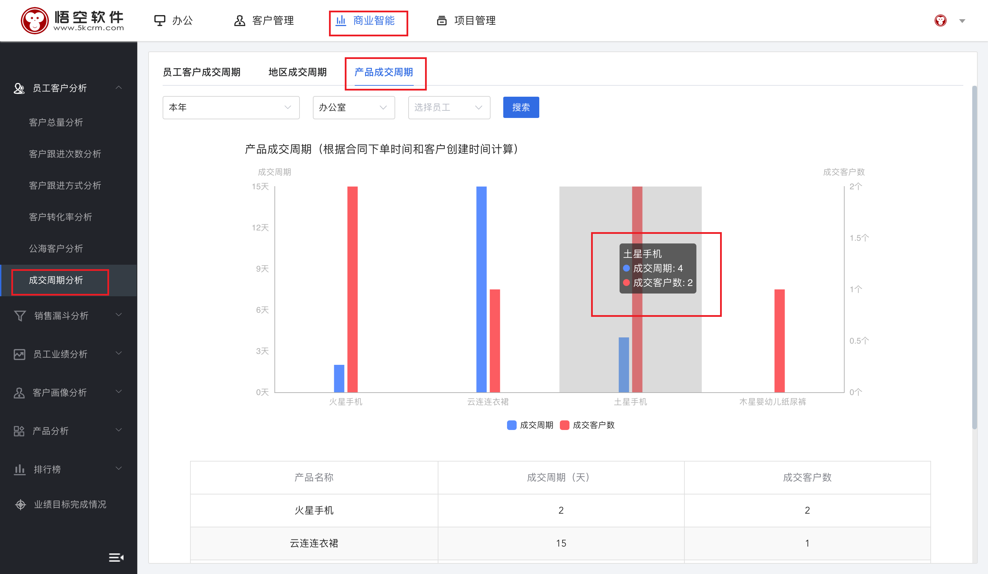The height and width of the screenshot is (574, 988).
Task: Click the 客户画像分析 person icon
Action: [19, 392]
